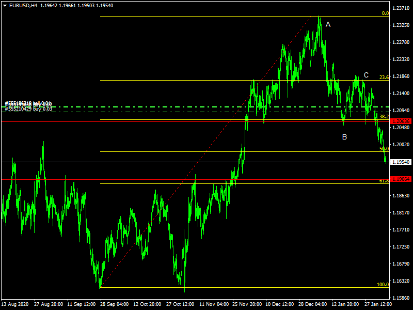Select the text label C on the chart
This screenshot has width=413, height=310.
pos(366,75)
